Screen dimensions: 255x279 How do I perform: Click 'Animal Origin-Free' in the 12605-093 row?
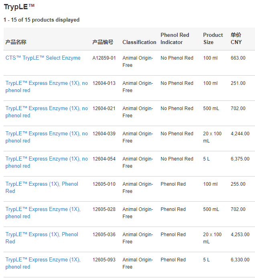(x=138, y=263)
